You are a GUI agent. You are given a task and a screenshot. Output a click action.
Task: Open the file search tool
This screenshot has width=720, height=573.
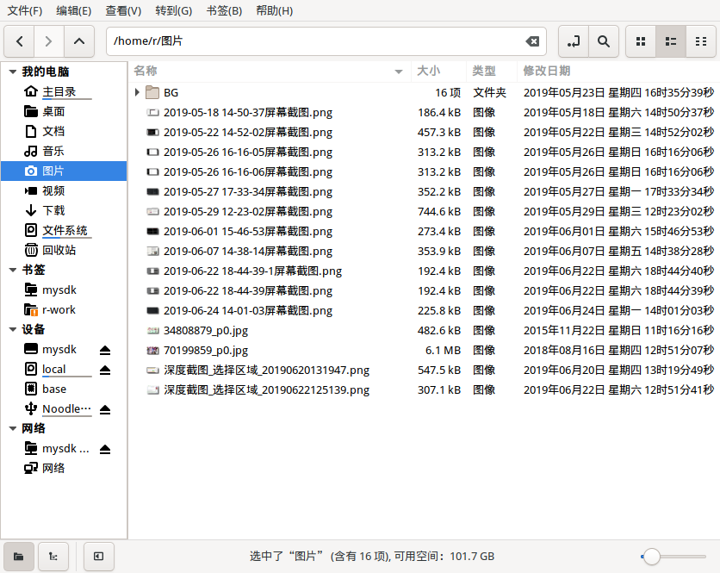click(x=604, y=40)
